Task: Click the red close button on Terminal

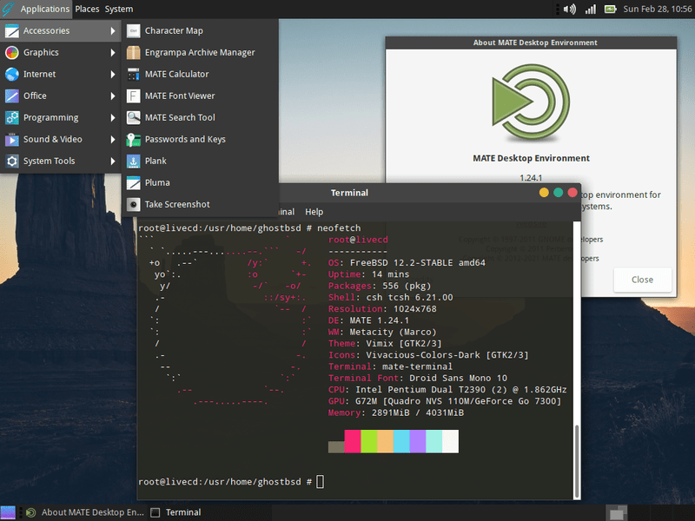Action: [573, 192]
